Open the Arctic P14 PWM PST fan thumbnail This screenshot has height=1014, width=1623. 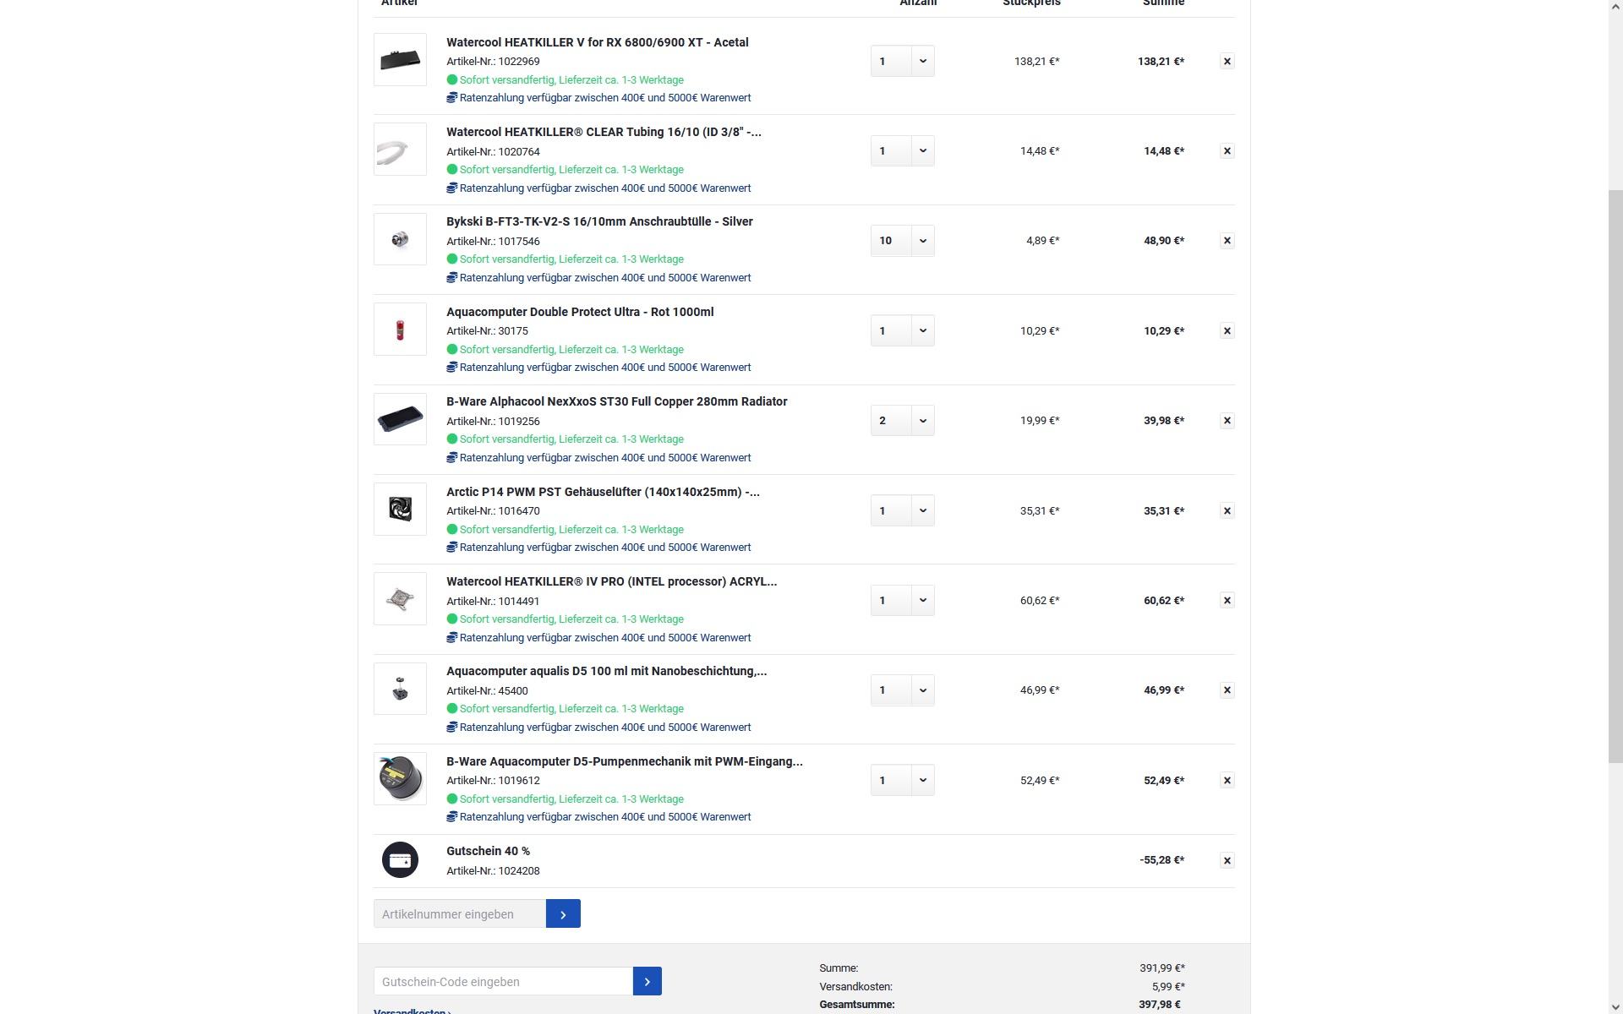click(x=400, y=510)
